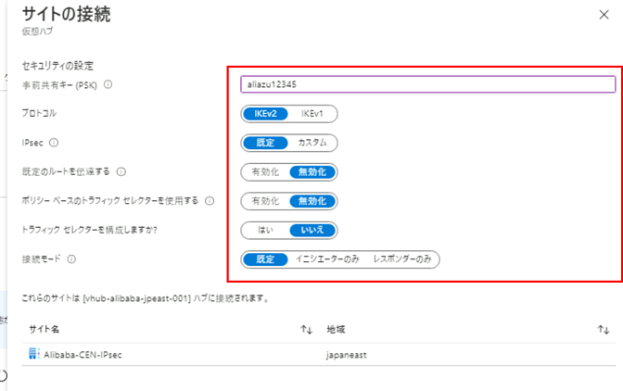Click the vhub-alibaba-jpeast-001 hub description text

coord(146,298)
